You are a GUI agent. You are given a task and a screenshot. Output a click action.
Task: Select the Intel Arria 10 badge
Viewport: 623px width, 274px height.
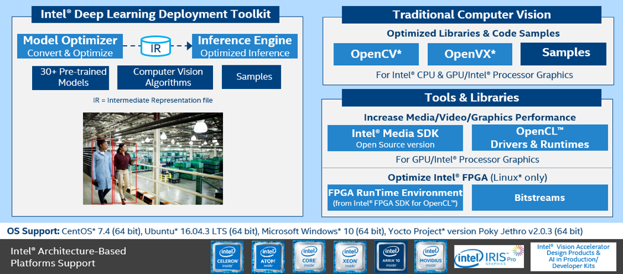coord(390,256)
